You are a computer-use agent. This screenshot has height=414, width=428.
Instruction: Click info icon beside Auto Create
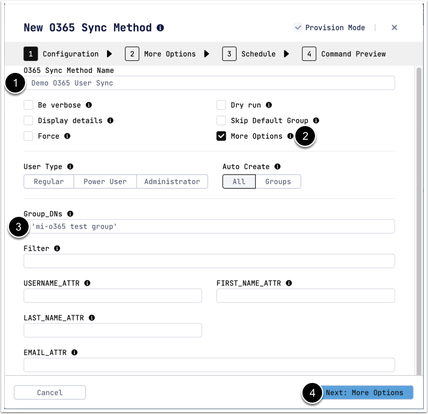point(277,167)
